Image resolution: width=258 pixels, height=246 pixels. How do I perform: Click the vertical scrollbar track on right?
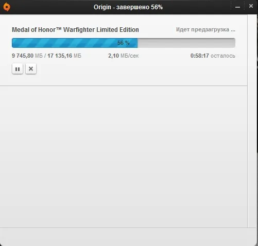(x=252, y=121)
